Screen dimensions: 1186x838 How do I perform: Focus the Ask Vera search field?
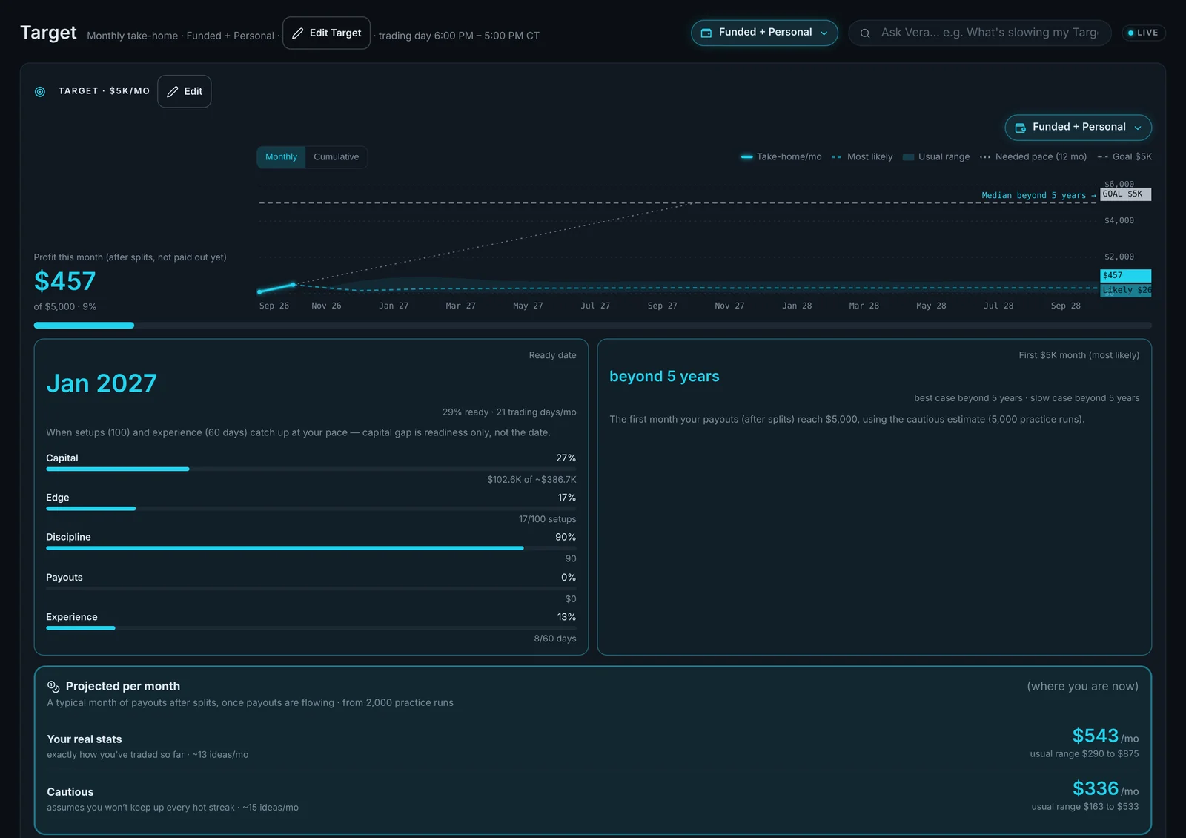pyautogui.click(x=979, y=33)
